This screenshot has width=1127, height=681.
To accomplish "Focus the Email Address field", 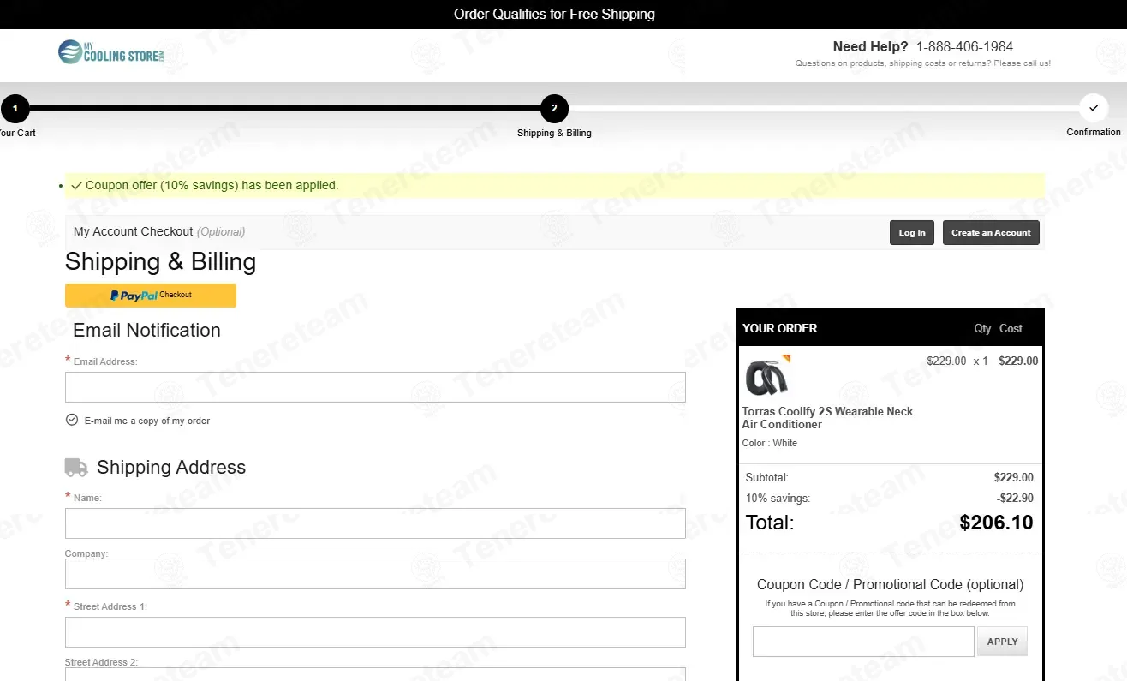I will (x=375, y=387).
